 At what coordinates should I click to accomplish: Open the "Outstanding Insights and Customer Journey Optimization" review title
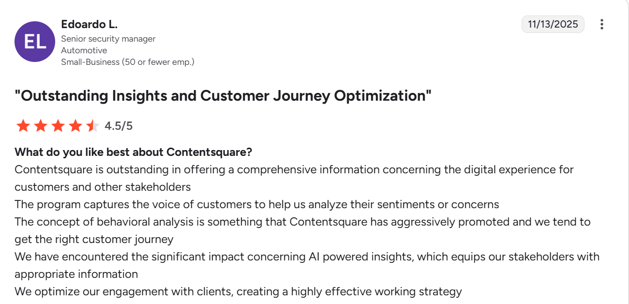223,96
